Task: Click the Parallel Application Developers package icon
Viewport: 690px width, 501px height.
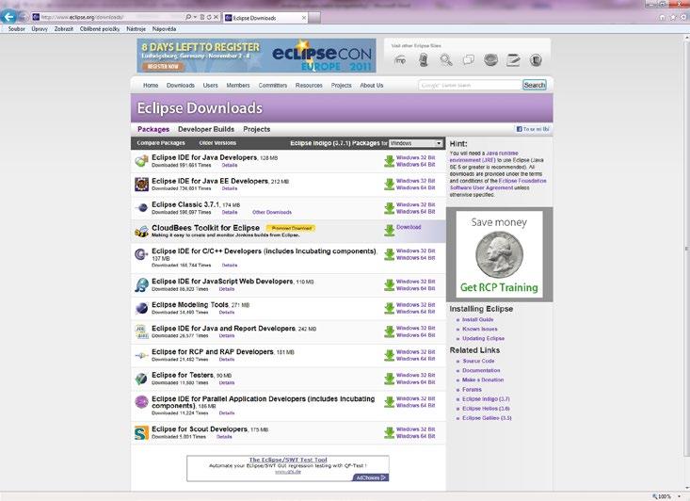Action: [x=141, y=402]
